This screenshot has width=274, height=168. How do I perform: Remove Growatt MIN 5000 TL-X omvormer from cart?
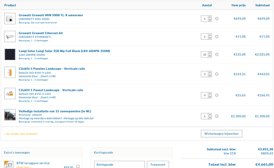(x=217, y=18)
